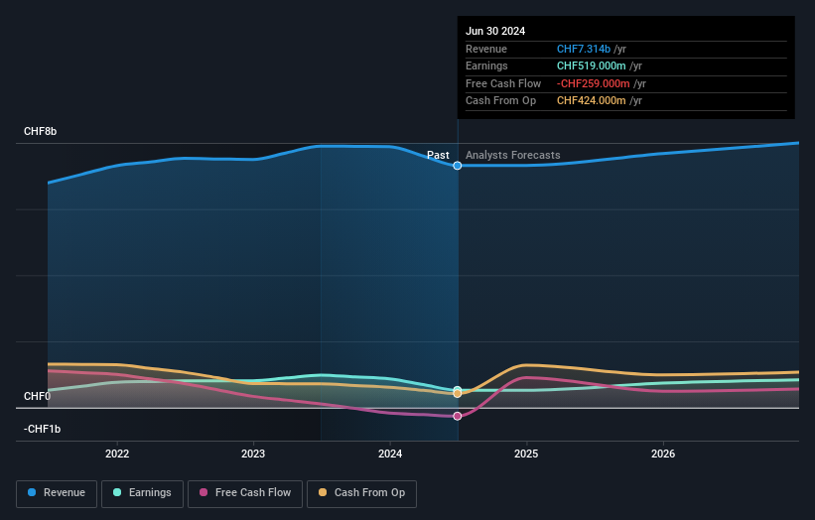The width and height of the screenshot is (815, 520).
Task: Click the 2026 x-axis label
Action: tap(663, 454)
